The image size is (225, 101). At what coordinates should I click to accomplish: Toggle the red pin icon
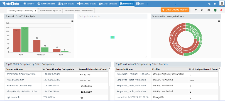[221, 10]
